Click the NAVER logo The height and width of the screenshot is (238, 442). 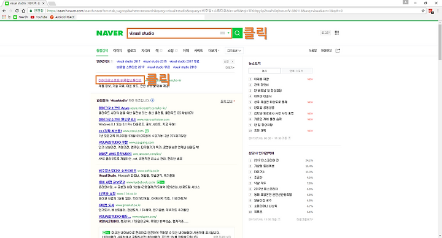(110, 33)
